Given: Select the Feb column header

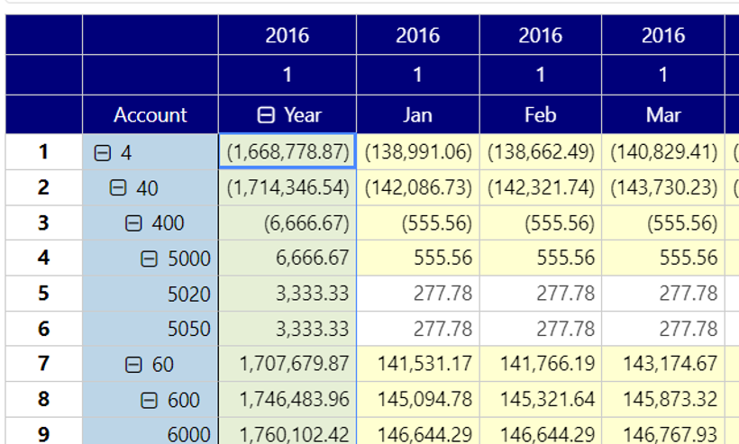Looking at the screenshot, I should pos(540,115).
